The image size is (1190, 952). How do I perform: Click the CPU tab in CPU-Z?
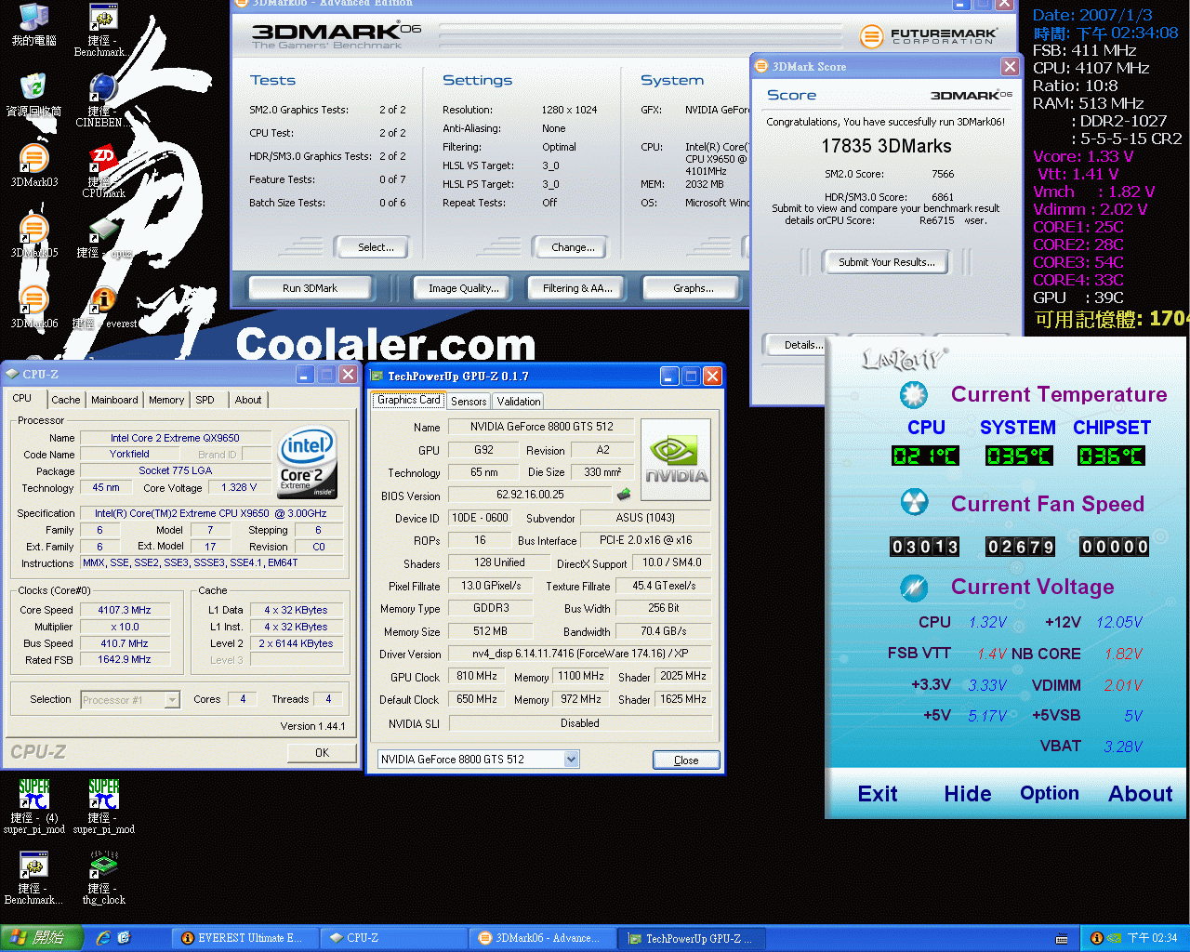click(x=22, y=398)
